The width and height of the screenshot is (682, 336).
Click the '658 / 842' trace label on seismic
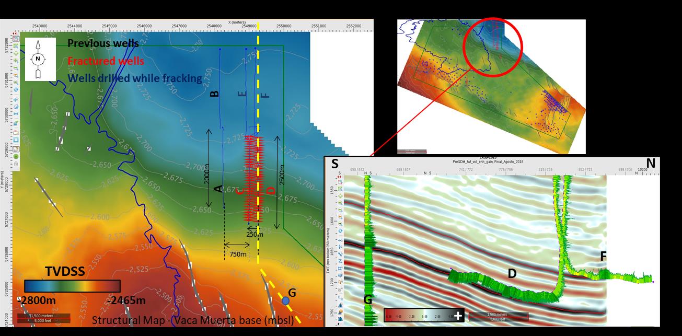coord(356,169)
